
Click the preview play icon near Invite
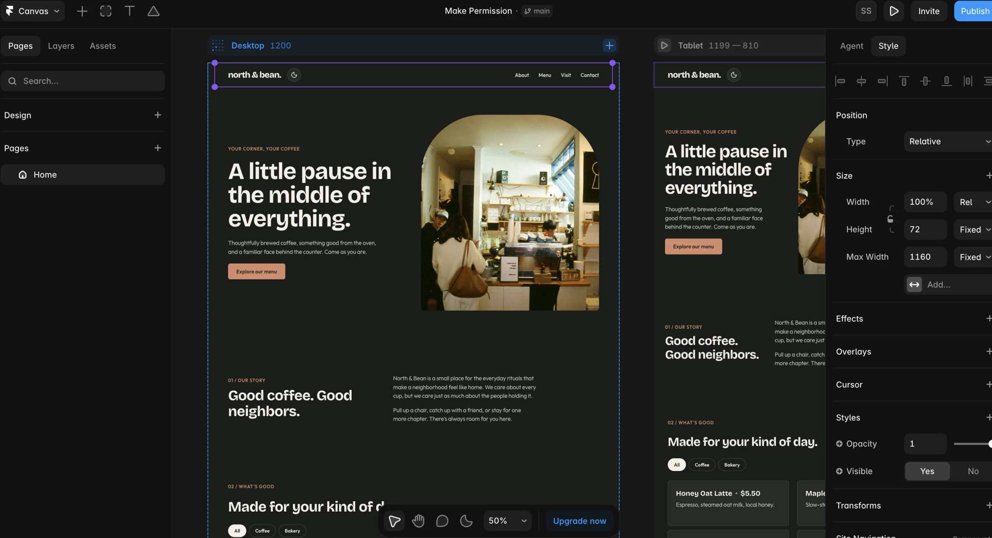894,11
